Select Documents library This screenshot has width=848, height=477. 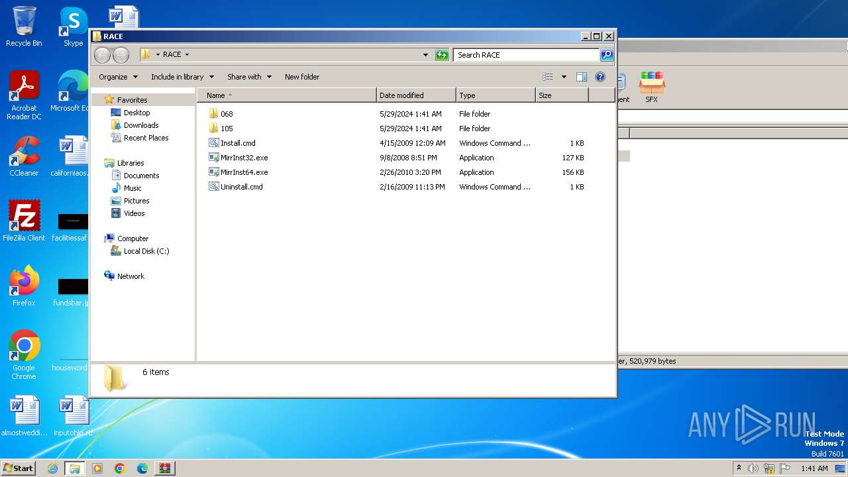141,176
